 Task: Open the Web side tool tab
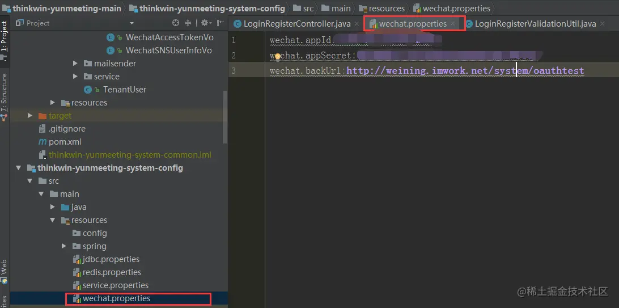(5, 272)
